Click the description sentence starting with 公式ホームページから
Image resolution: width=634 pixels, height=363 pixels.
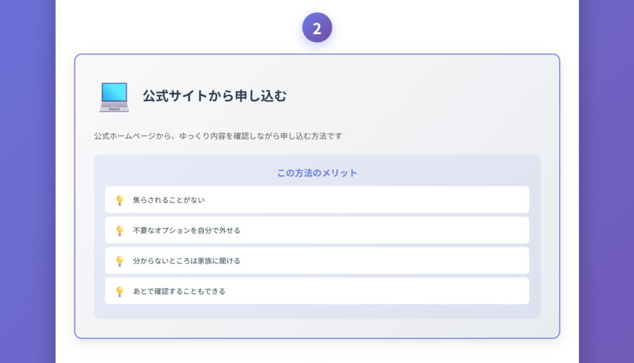tap(218, 136)
